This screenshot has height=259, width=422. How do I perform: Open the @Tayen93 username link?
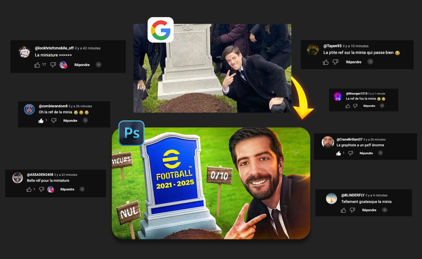click(x=332, y=46)
